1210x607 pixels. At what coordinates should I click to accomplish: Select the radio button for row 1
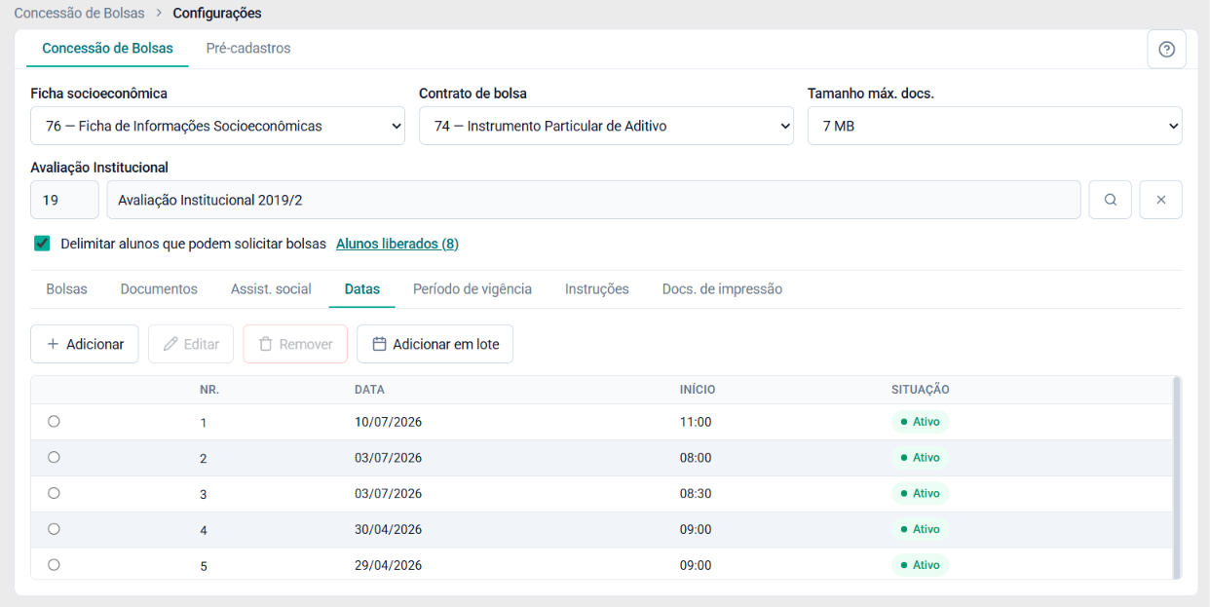(54, 421)
